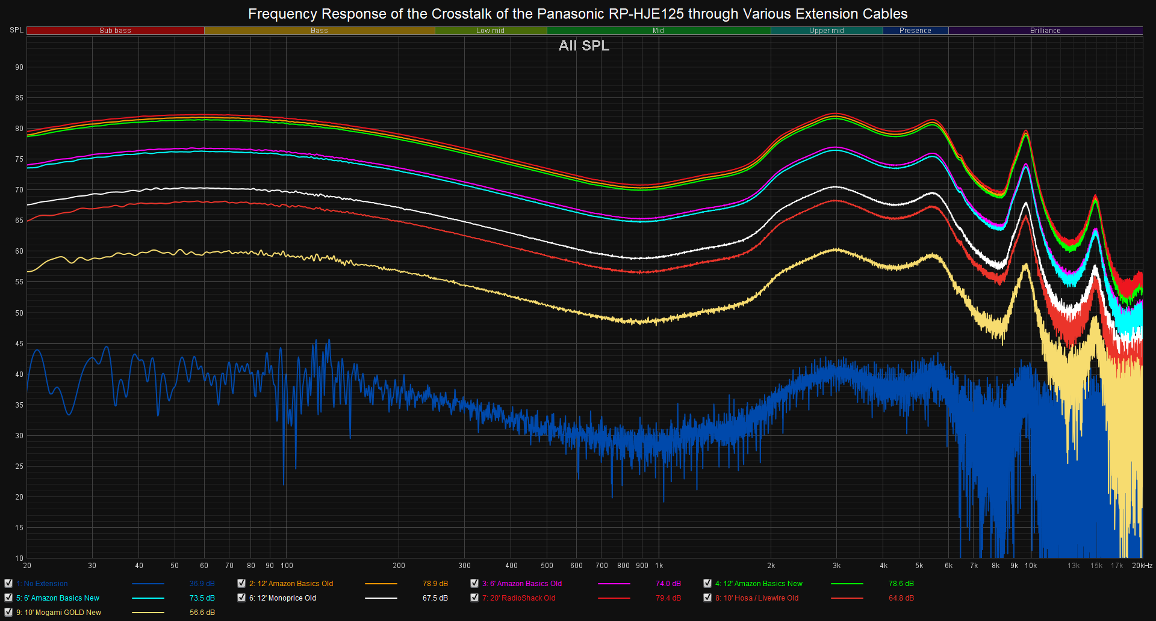Viewport: 1156px width, 621px height.
Task: Click the red line swatch for 10' Hosa / Livewire Old
Action: (847, 598)
